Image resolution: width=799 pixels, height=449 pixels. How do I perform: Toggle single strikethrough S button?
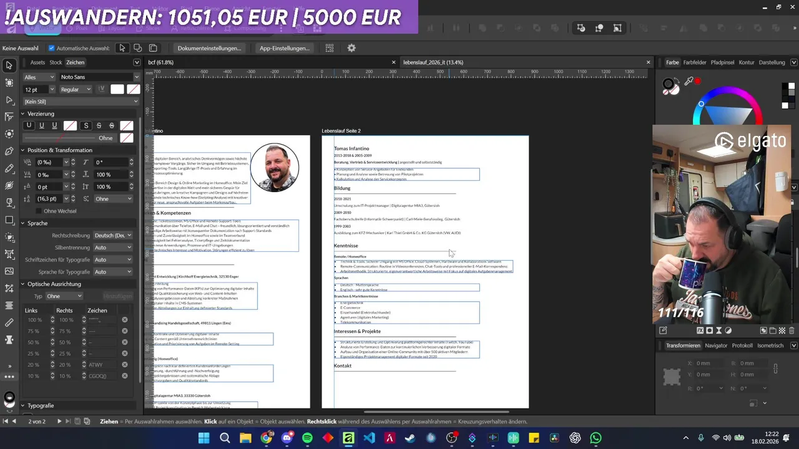[x=99, y=126]
